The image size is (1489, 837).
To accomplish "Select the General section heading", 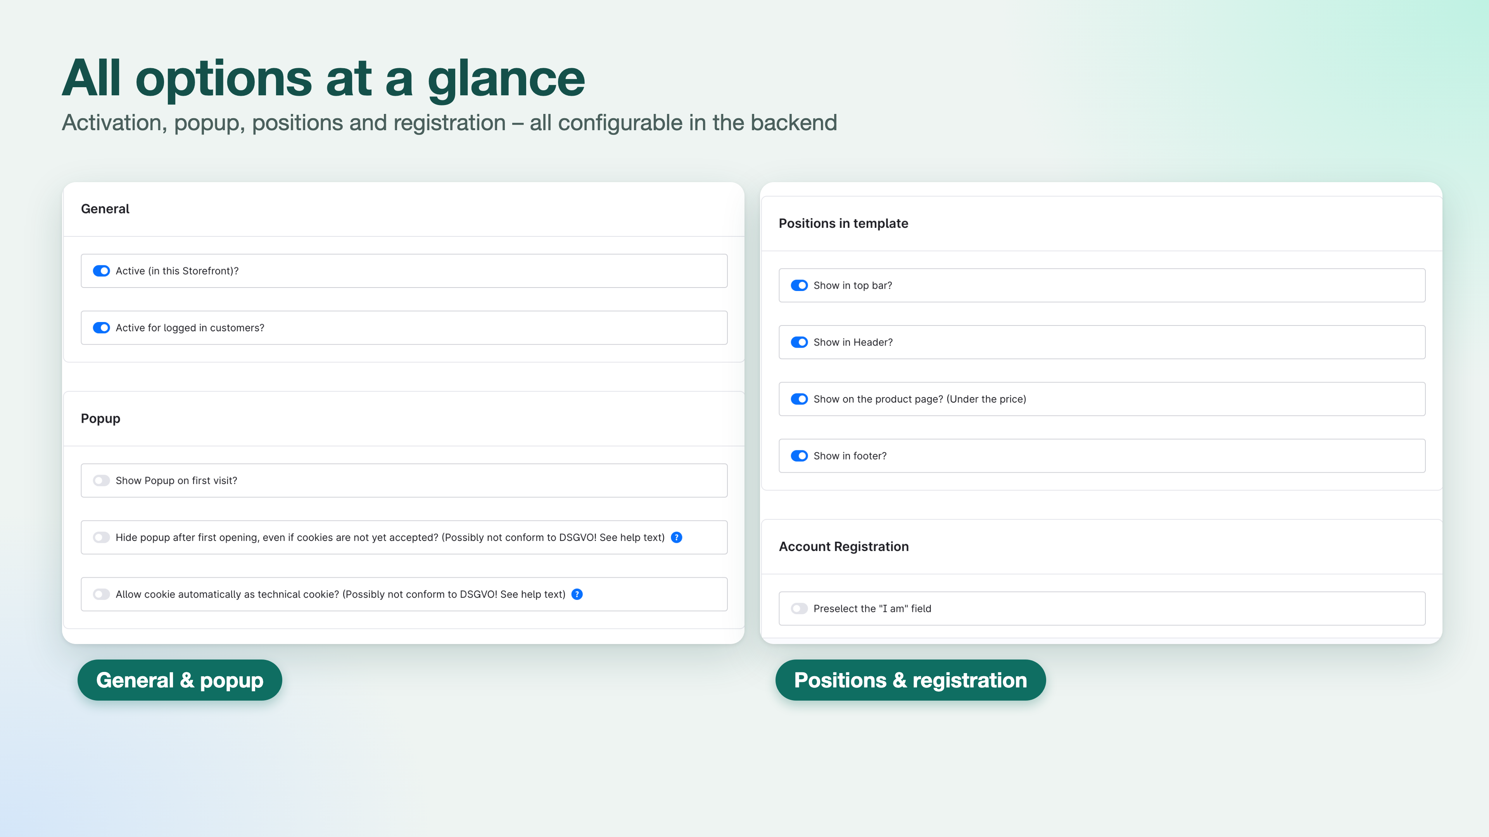I will click(105, 208).
